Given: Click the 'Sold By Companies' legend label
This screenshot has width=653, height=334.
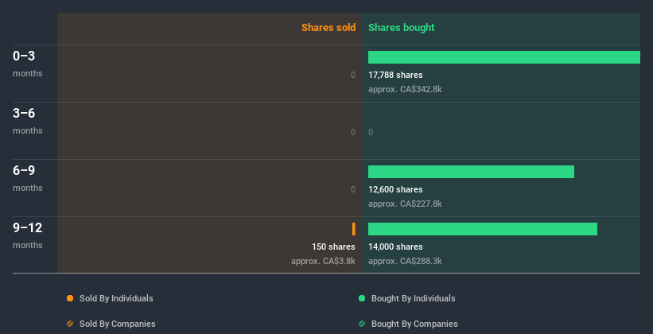Looking at the screenshot, I should [118, 324].
